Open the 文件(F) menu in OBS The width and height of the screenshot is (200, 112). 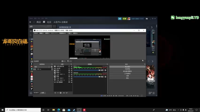tap(36, 33)
